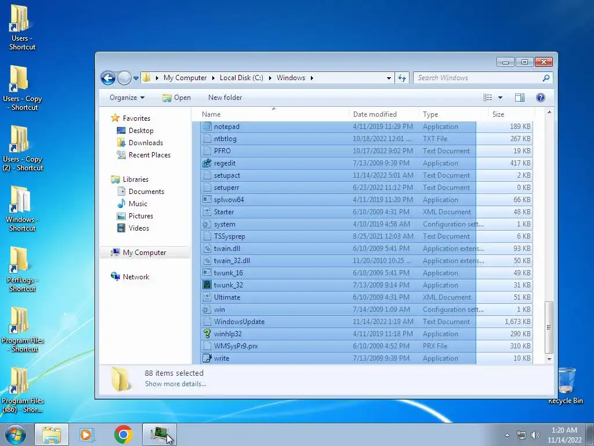594x446 pixels.
Task: Click the file list scrollbar thumb
Action: pyautogui.click(x=549, y=328)
